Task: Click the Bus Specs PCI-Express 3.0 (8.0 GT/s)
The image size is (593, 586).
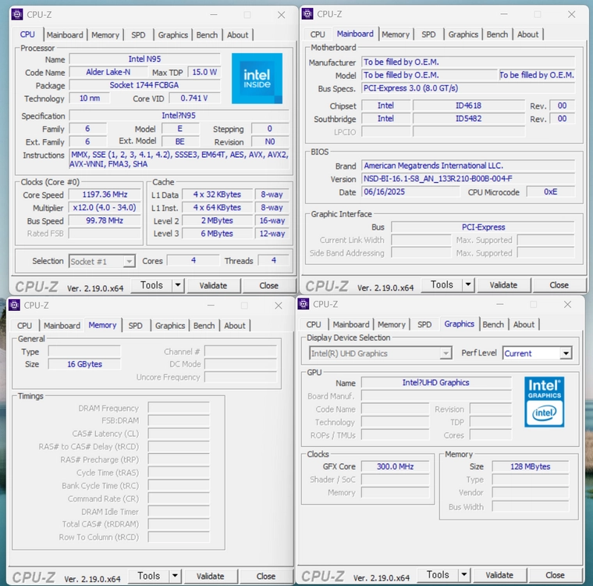Action: [x=468, y=88]
